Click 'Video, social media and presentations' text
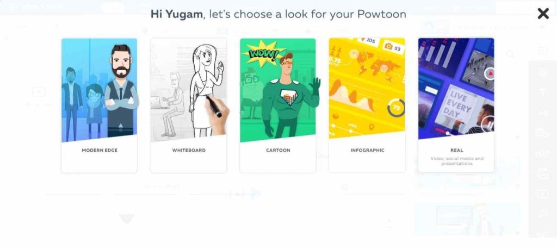Screen dimensions: 557x248 point(456,161)
